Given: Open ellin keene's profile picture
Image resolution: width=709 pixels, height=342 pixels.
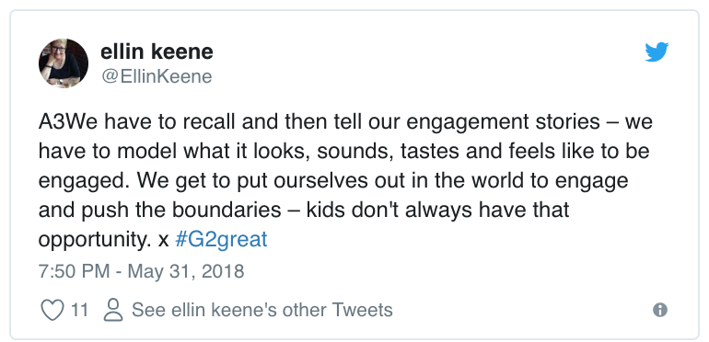Looking at the screenshot, I should pos(64,63).
